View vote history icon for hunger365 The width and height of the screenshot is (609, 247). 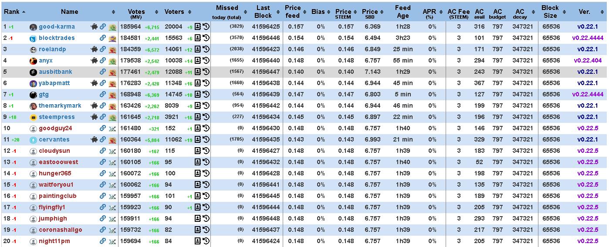tap(206, 173)
